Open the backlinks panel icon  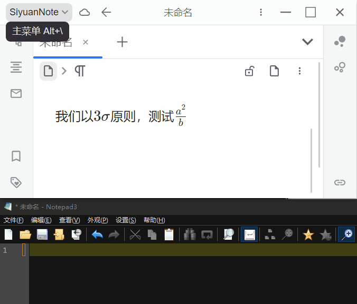point(340,182)
